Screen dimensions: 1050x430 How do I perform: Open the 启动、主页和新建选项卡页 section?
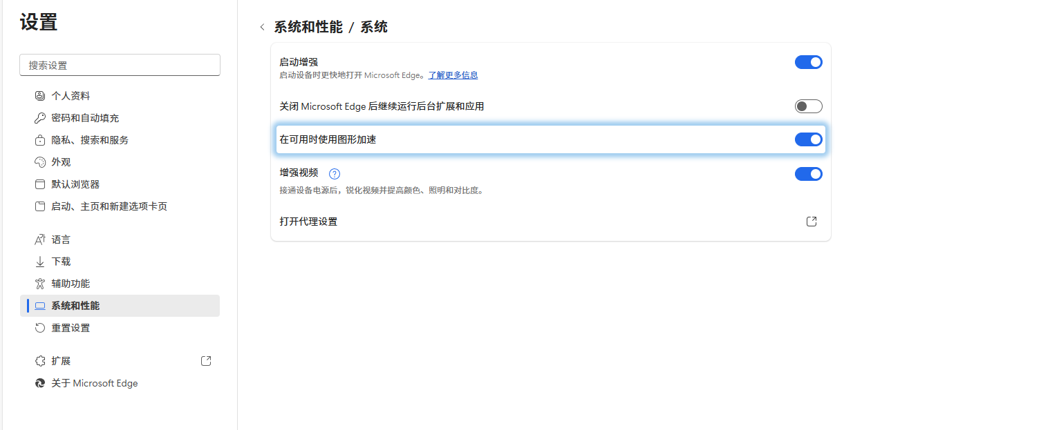click(x=120, y=206)
